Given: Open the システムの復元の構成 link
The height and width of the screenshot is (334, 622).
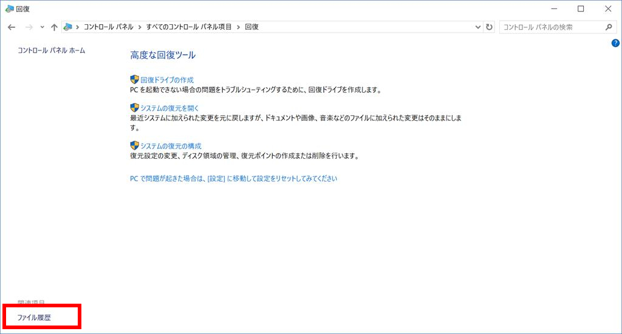Looking at the screenshot, I should [171, 146].
